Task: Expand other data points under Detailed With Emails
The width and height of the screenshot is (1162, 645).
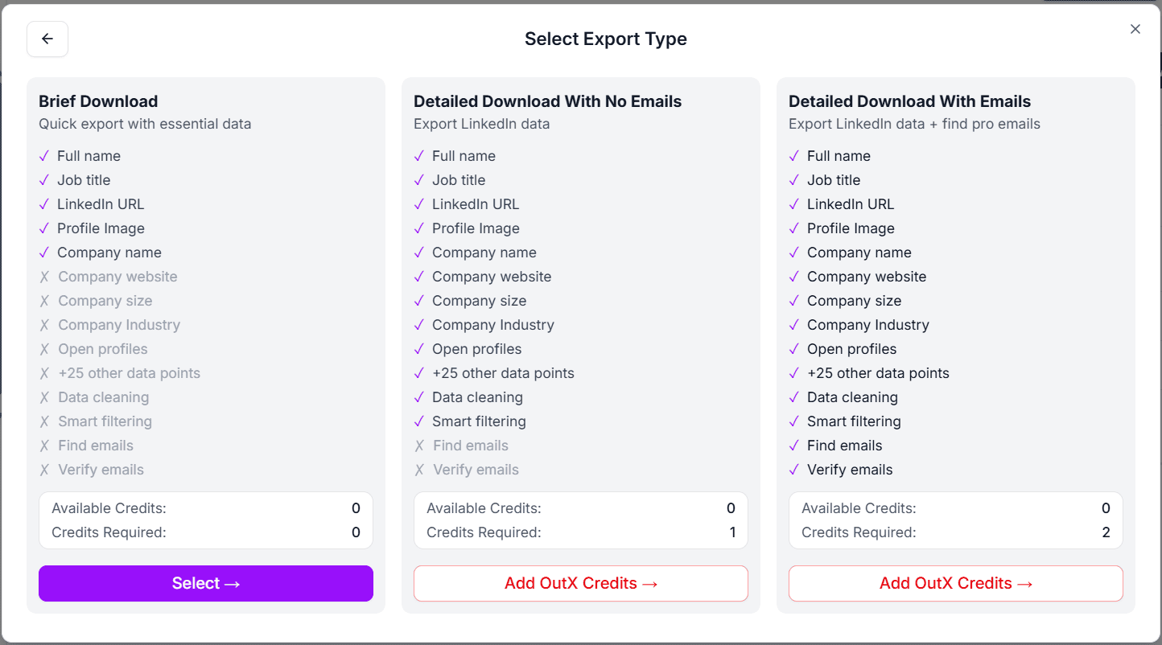Action: tap(878, 373)
